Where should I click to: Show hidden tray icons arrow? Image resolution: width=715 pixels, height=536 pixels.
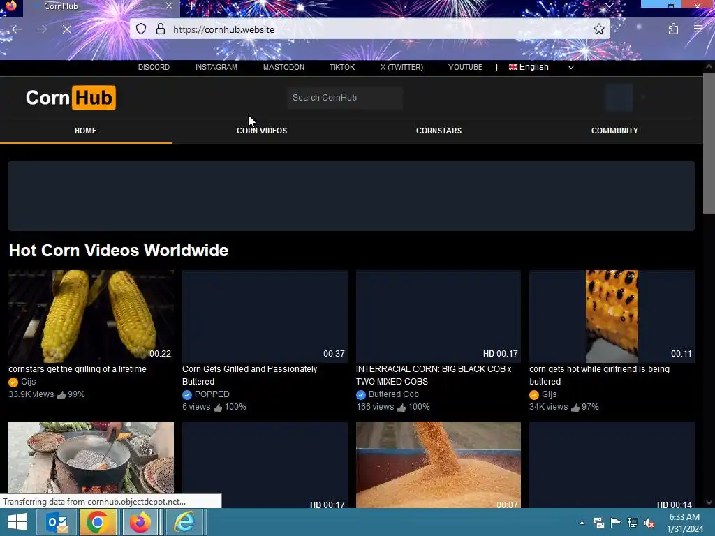coord(582,523)
